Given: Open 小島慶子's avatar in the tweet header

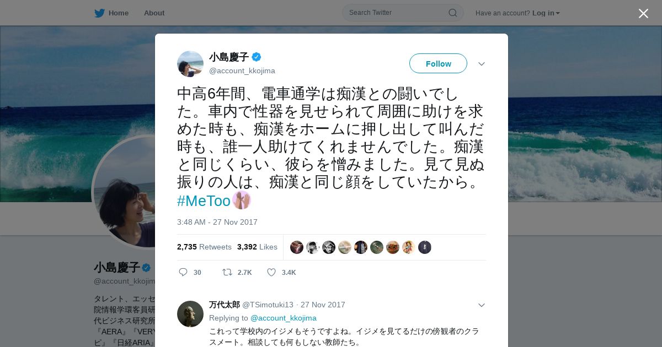Looking at the screenshot, I should coord(190,64).
